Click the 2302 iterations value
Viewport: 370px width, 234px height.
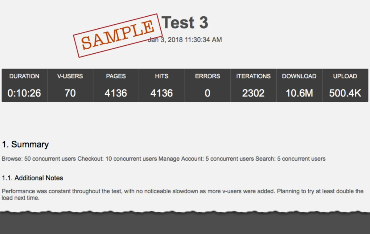[253, 93]
